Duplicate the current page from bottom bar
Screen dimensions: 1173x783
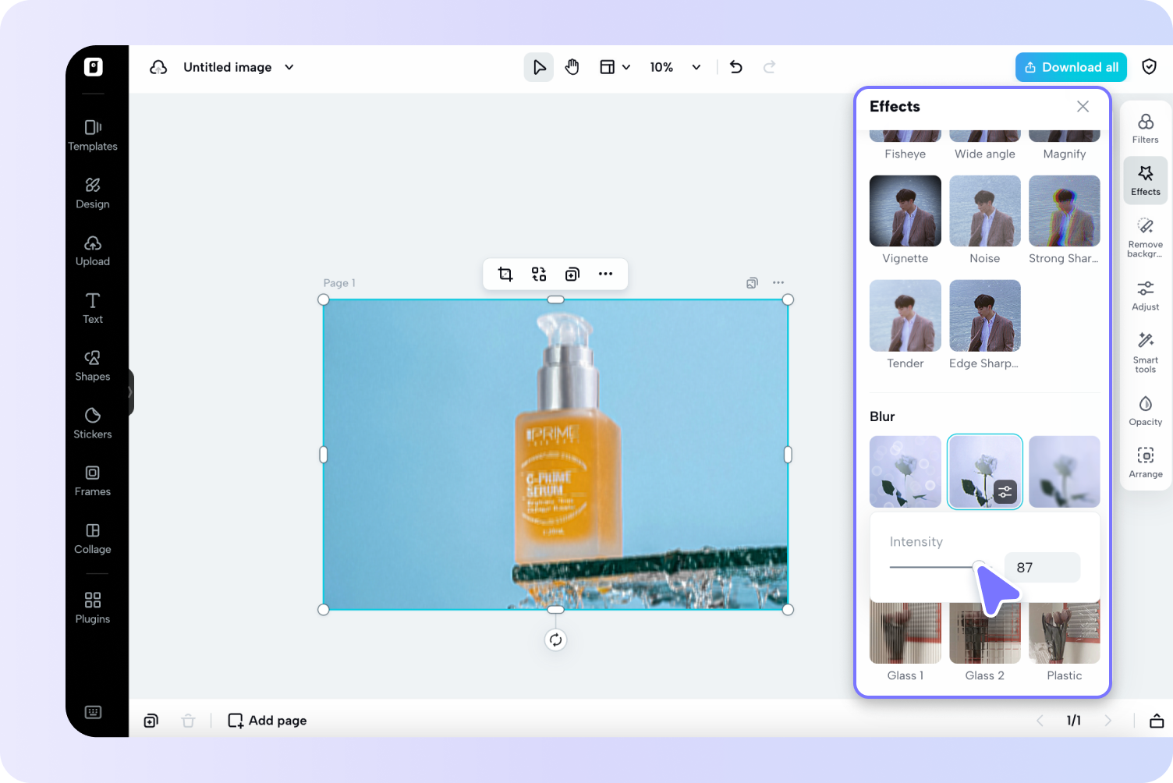[x=151, y=721]
